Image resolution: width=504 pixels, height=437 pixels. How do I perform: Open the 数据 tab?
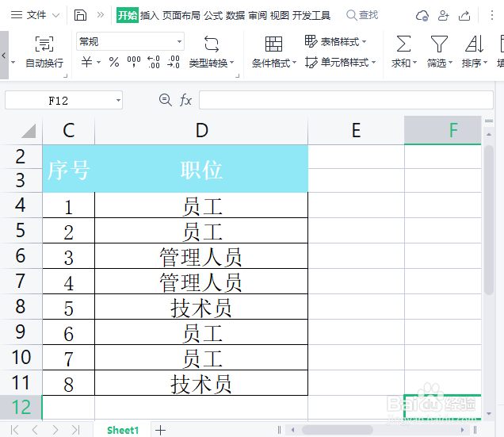(235, 15)
